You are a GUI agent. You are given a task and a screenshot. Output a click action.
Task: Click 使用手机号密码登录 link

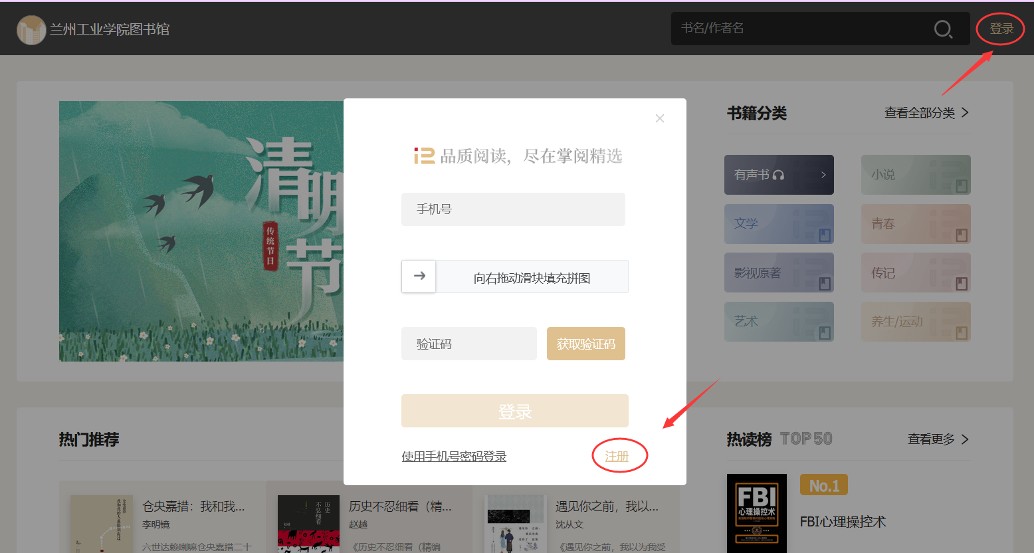(454, 457)
